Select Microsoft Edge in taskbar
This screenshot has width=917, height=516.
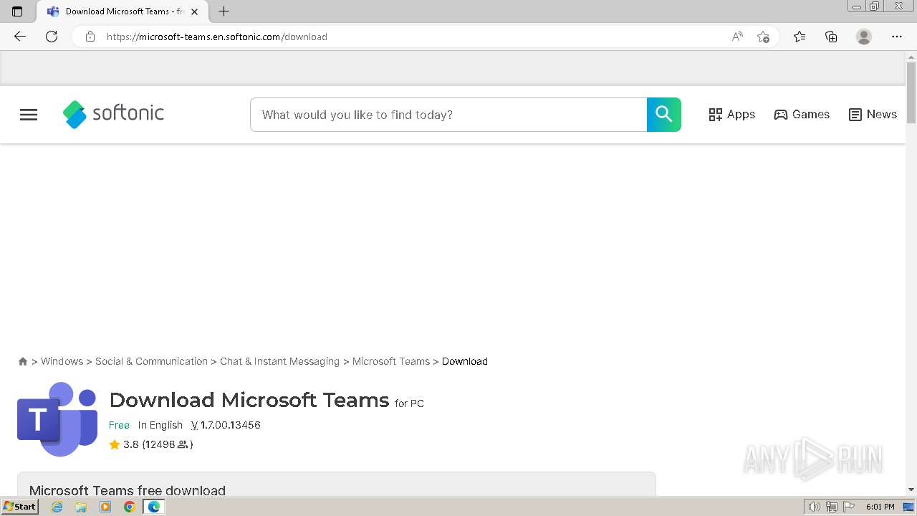click(154, 507)
